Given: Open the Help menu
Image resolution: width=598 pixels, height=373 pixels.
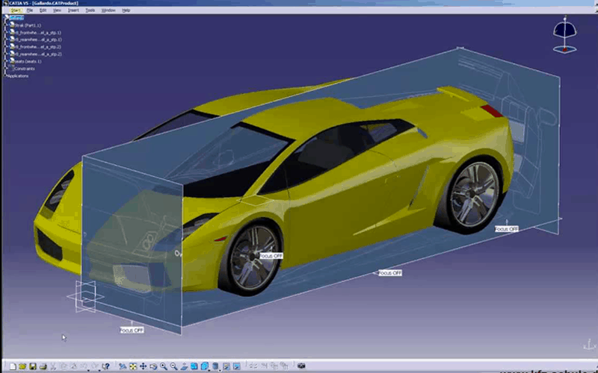Looking at the screenshot, I should 126,10.
